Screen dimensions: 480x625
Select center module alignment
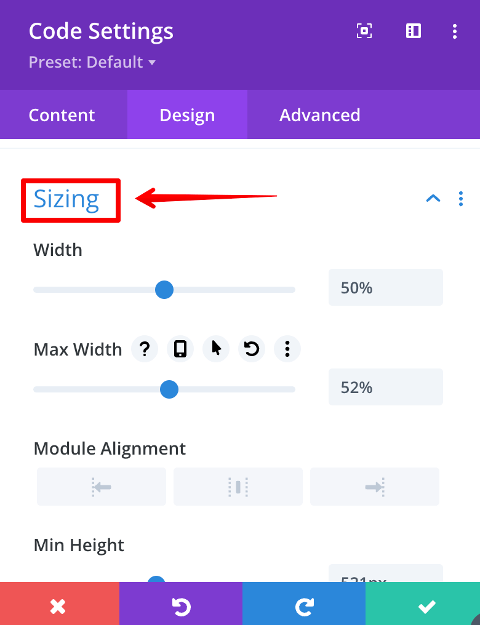click(238, 487)
